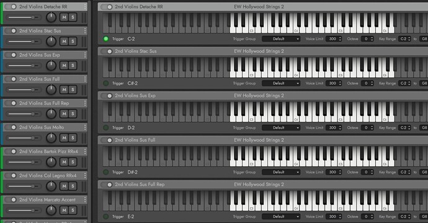428x223 pixels.
Task: Open options menu for 2nd Violins Sus Full channel
Action: 85,79
